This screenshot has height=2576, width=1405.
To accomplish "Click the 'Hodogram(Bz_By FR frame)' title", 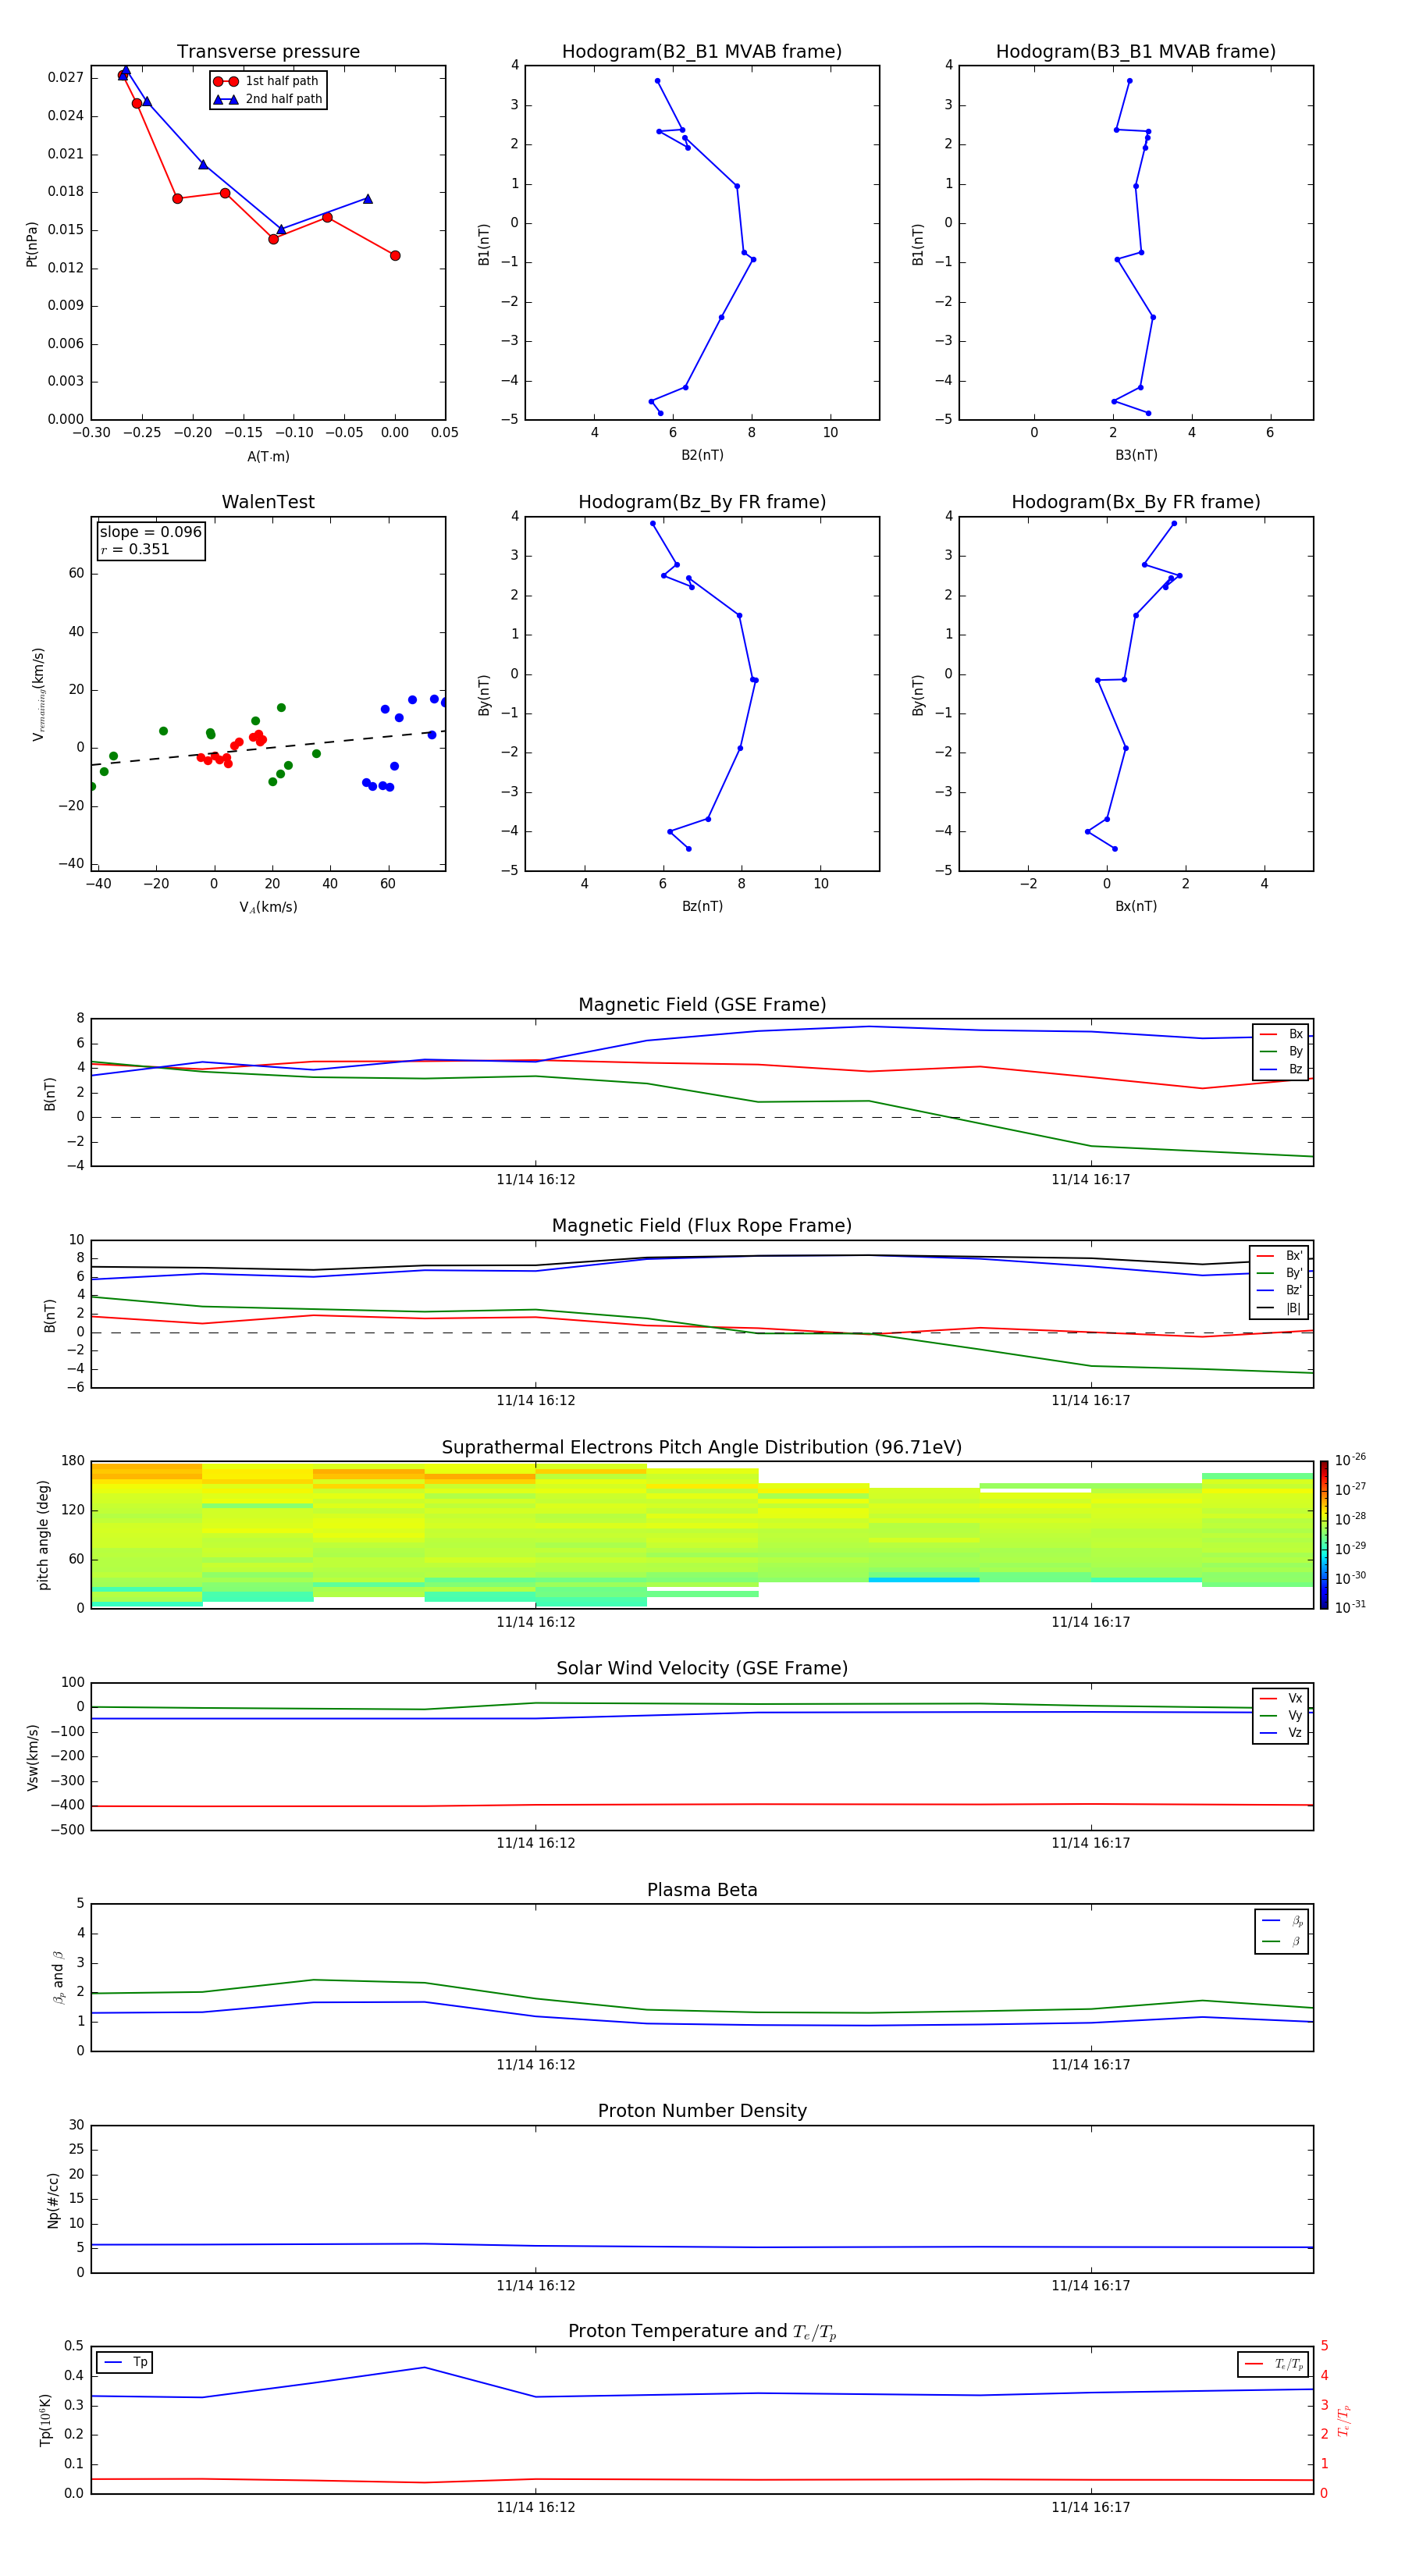I will (702, 502).
